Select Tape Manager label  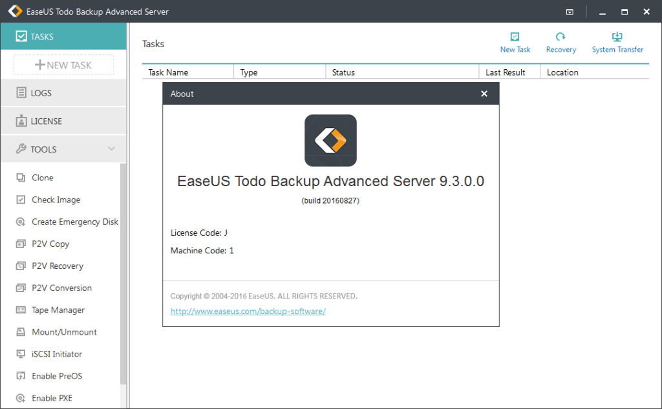(x=58, y=309)
